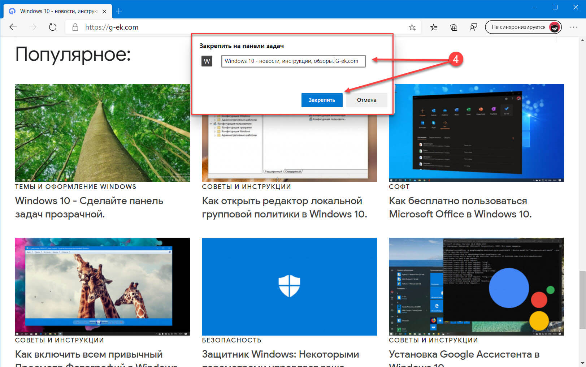Open the forest tree trunk thumbnail
586x367 pixels.
pyautogui.click(x=102, y=133)
